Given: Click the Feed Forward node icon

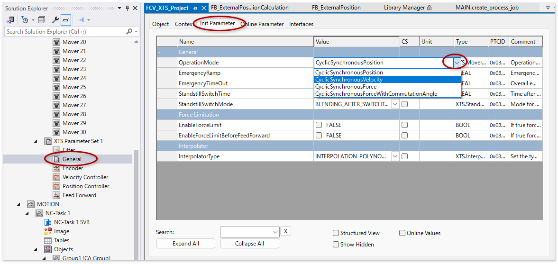Looking at the screenshot, I should pos(56,195).
